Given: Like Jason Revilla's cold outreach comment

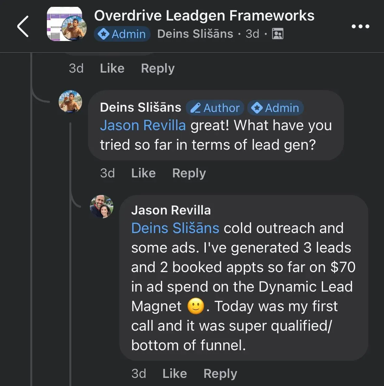Looking at the screenshot, I should pos(175,374).
